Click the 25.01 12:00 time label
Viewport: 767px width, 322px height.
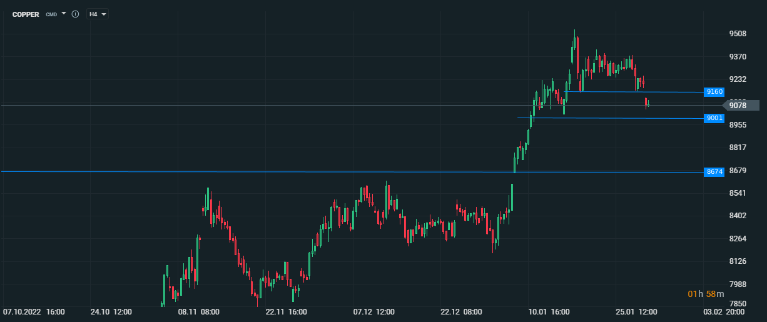[636, 311]
